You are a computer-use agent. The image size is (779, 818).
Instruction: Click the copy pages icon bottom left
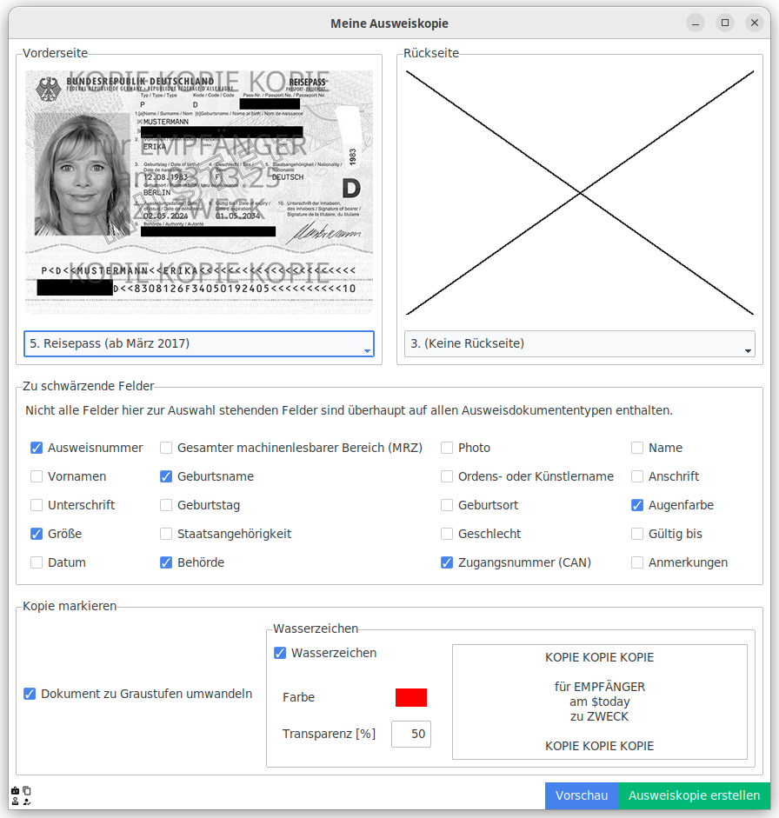pyautogui.click(x=26, y=790)
